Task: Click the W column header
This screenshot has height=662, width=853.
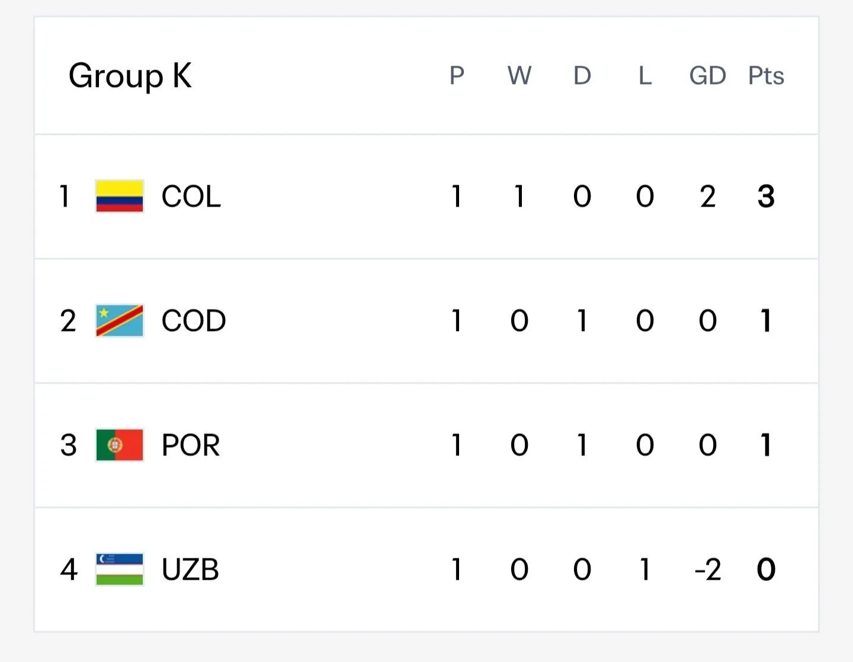Action: tap(520, 76)
